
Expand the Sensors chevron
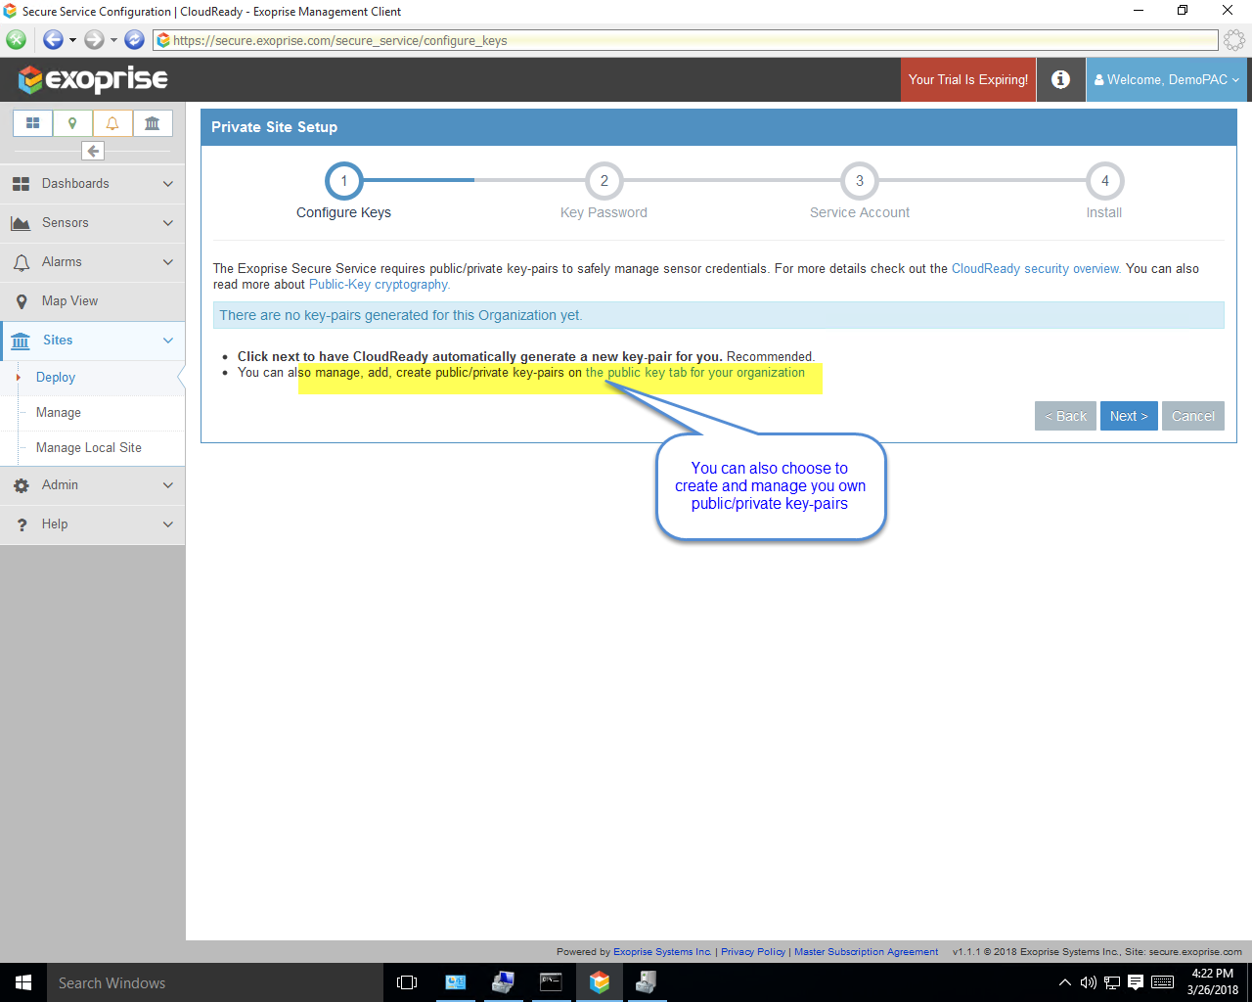coord(168,223)
